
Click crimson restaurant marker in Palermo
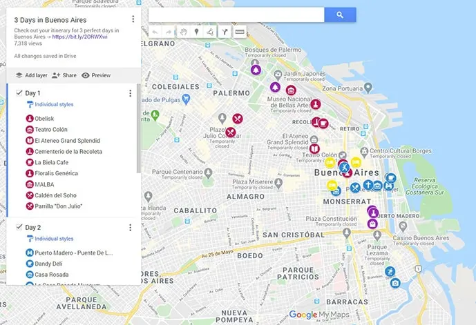click(x=238, y=119)
